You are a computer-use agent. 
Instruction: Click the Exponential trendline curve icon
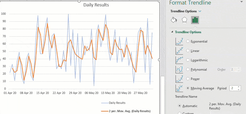click(x=179, y=41)
